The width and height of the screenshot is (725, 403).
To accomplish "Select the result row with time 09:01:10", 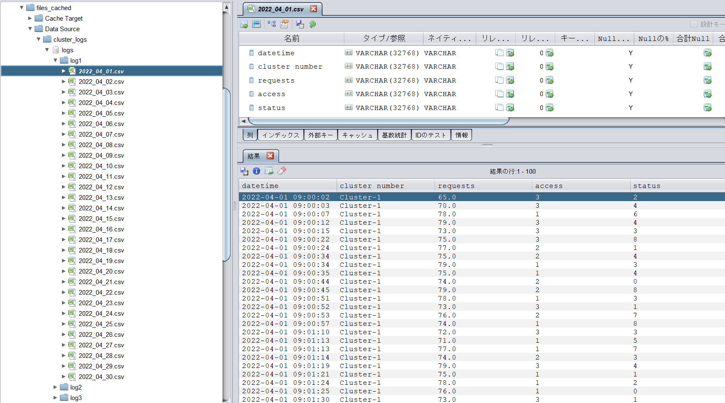I will click(482, 332).
